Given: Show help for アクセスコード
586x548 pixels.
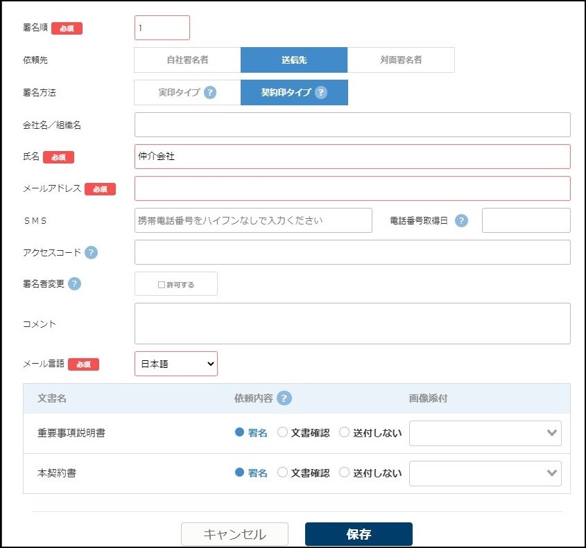Looking at the screenshot, I should pos(91,252).
